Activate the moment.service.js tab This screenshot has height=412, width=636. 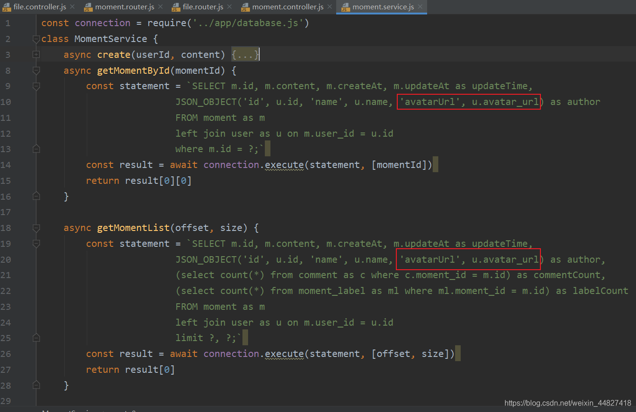pos(383,7)
